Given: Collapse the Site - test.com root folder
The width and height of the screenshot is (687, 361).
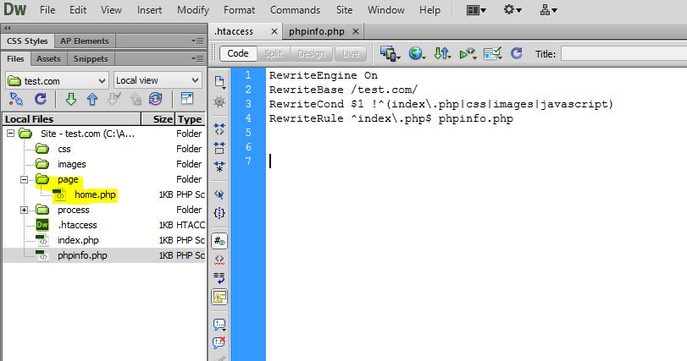Looking at the screenshot, I should pyautogui.click(x=10, y=134).
